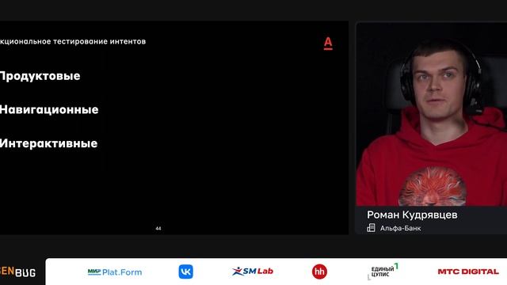Screen dimensions: 507x285
Task: Open the SM Lab sponsor logo
Action: click(253, 271)
